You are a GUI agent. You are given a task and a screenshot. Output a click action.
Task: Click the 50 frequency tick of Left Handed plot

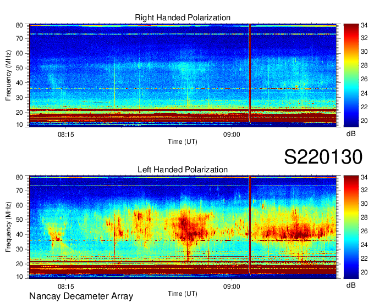pyautogui.click(x=19, y=220)
